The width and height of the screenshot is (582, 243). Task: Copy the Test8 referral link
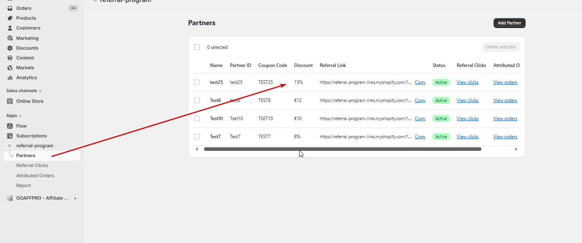420,100
